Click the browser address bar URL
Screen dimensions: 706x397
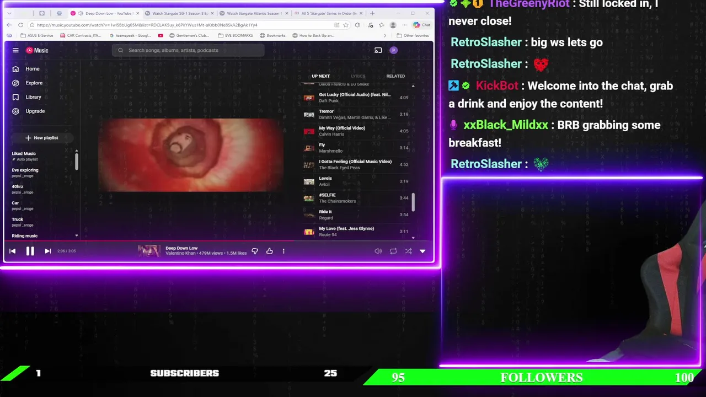(x=147, y=25)
